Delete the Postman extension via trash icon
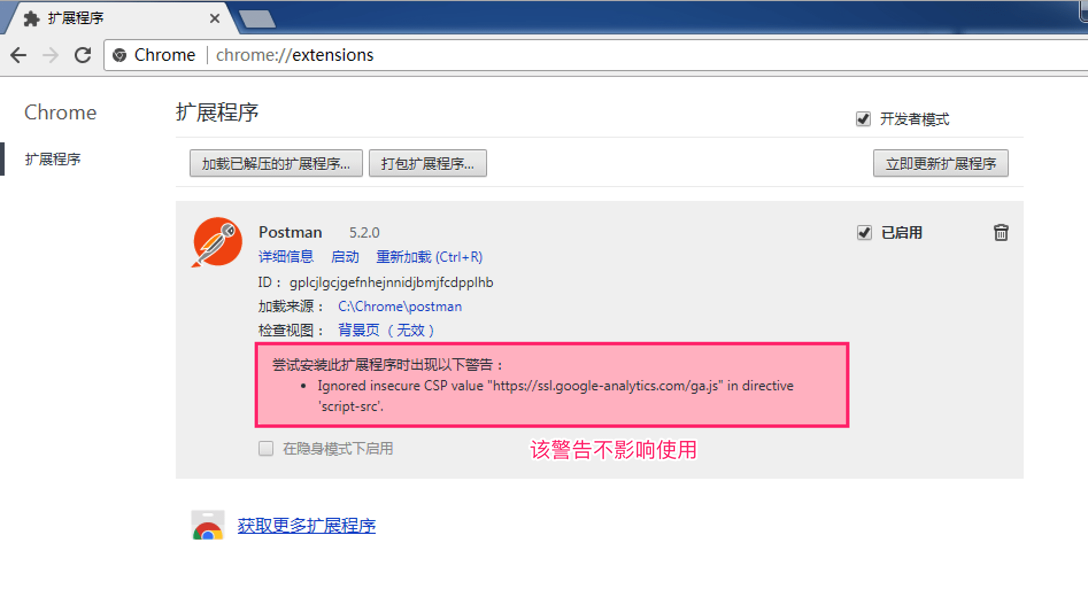This screenshot has width=1088, height=597. [x=1001, y=232]
